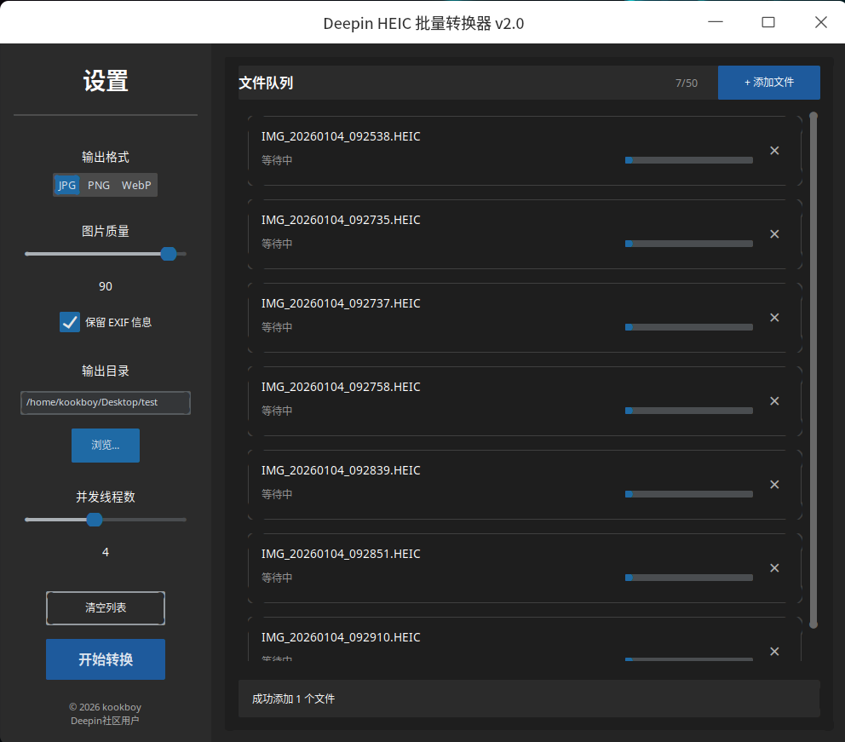The width and height of the screenshot is (845, 742).
Task: Select file name IMG_20260104_092851.HEIC
Action: [341, 554]
